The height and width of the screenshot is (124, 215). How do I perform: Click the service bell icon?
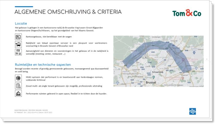tap(18, 93)
